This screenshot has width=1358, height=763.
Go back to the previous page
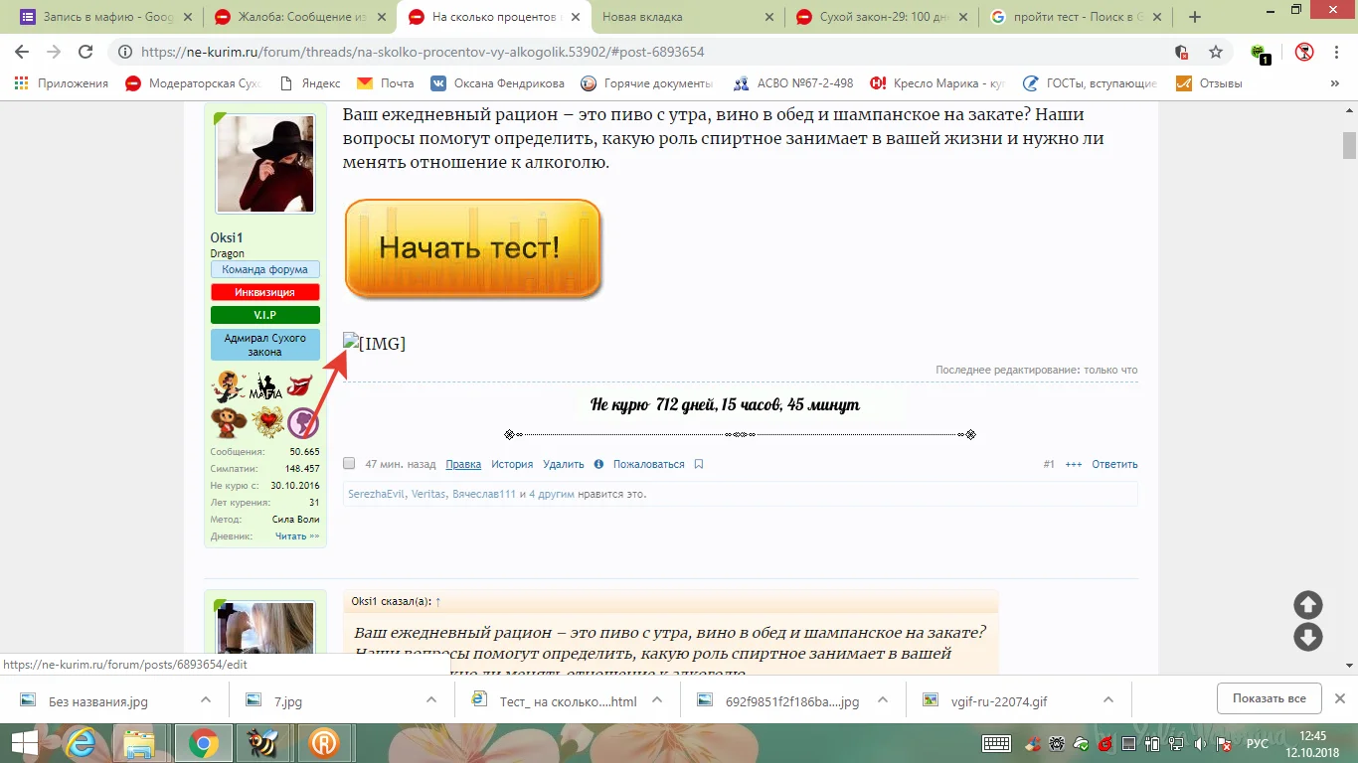(x=22, y=52)
